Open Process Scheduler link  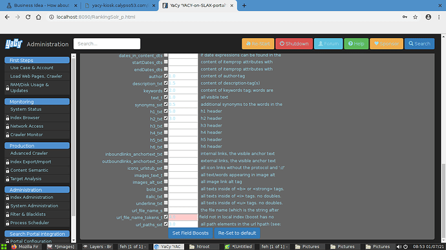[x=30, y=223]
